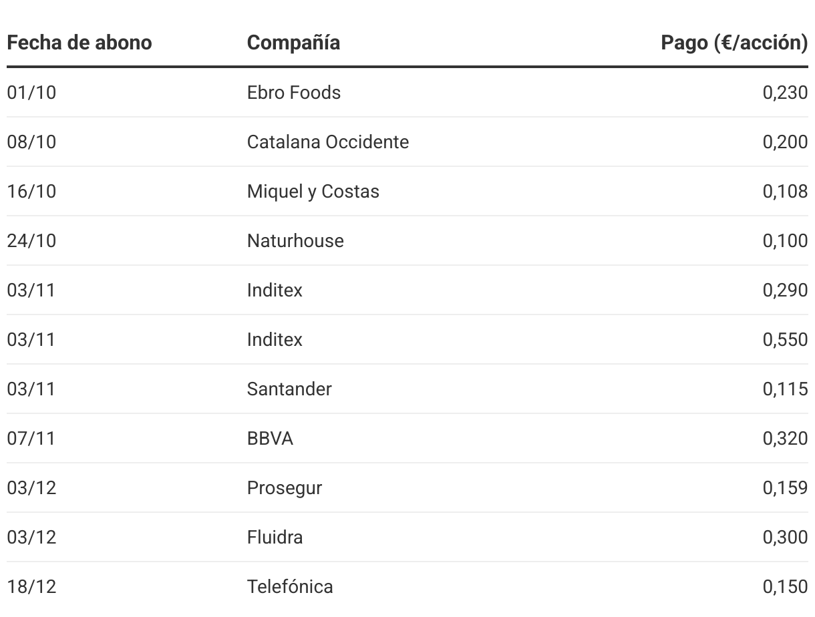Image resolution: width=815 pixels, height=617 pixels.
Task: Click the "Pago (€/acción)" column header
Action: tap(734, 43)
